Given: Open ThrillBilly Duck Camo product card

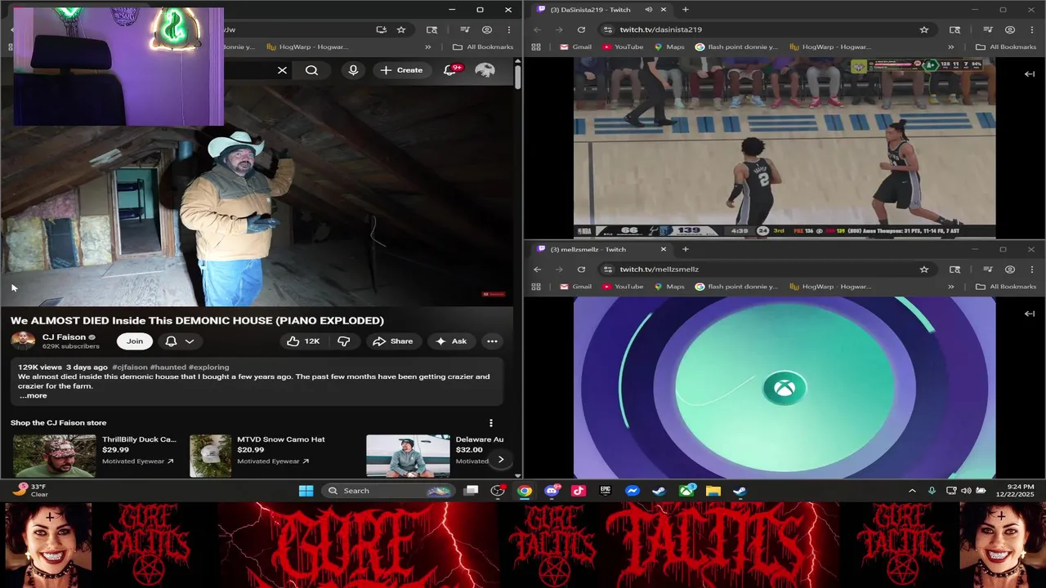Looking at the screenshot, I should pyautogui.click(x=94, y=455).
